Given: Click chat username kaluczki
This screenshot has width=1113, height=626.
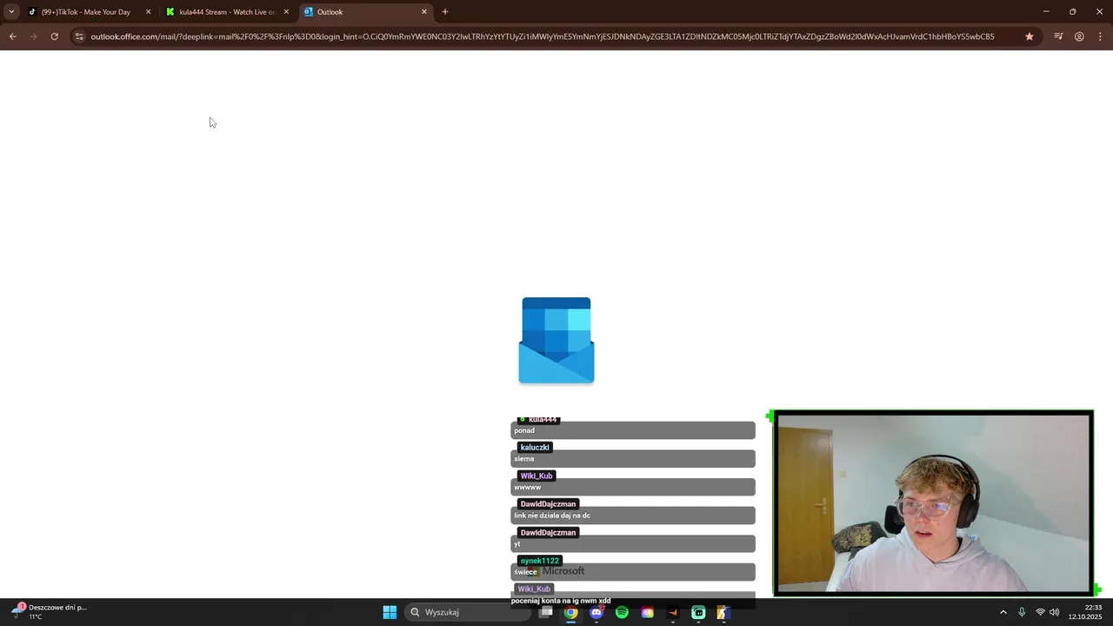Looking at the screenshot, I should (x=535, y=448).
